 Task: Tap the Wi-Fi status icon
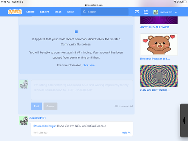point(175,2)
